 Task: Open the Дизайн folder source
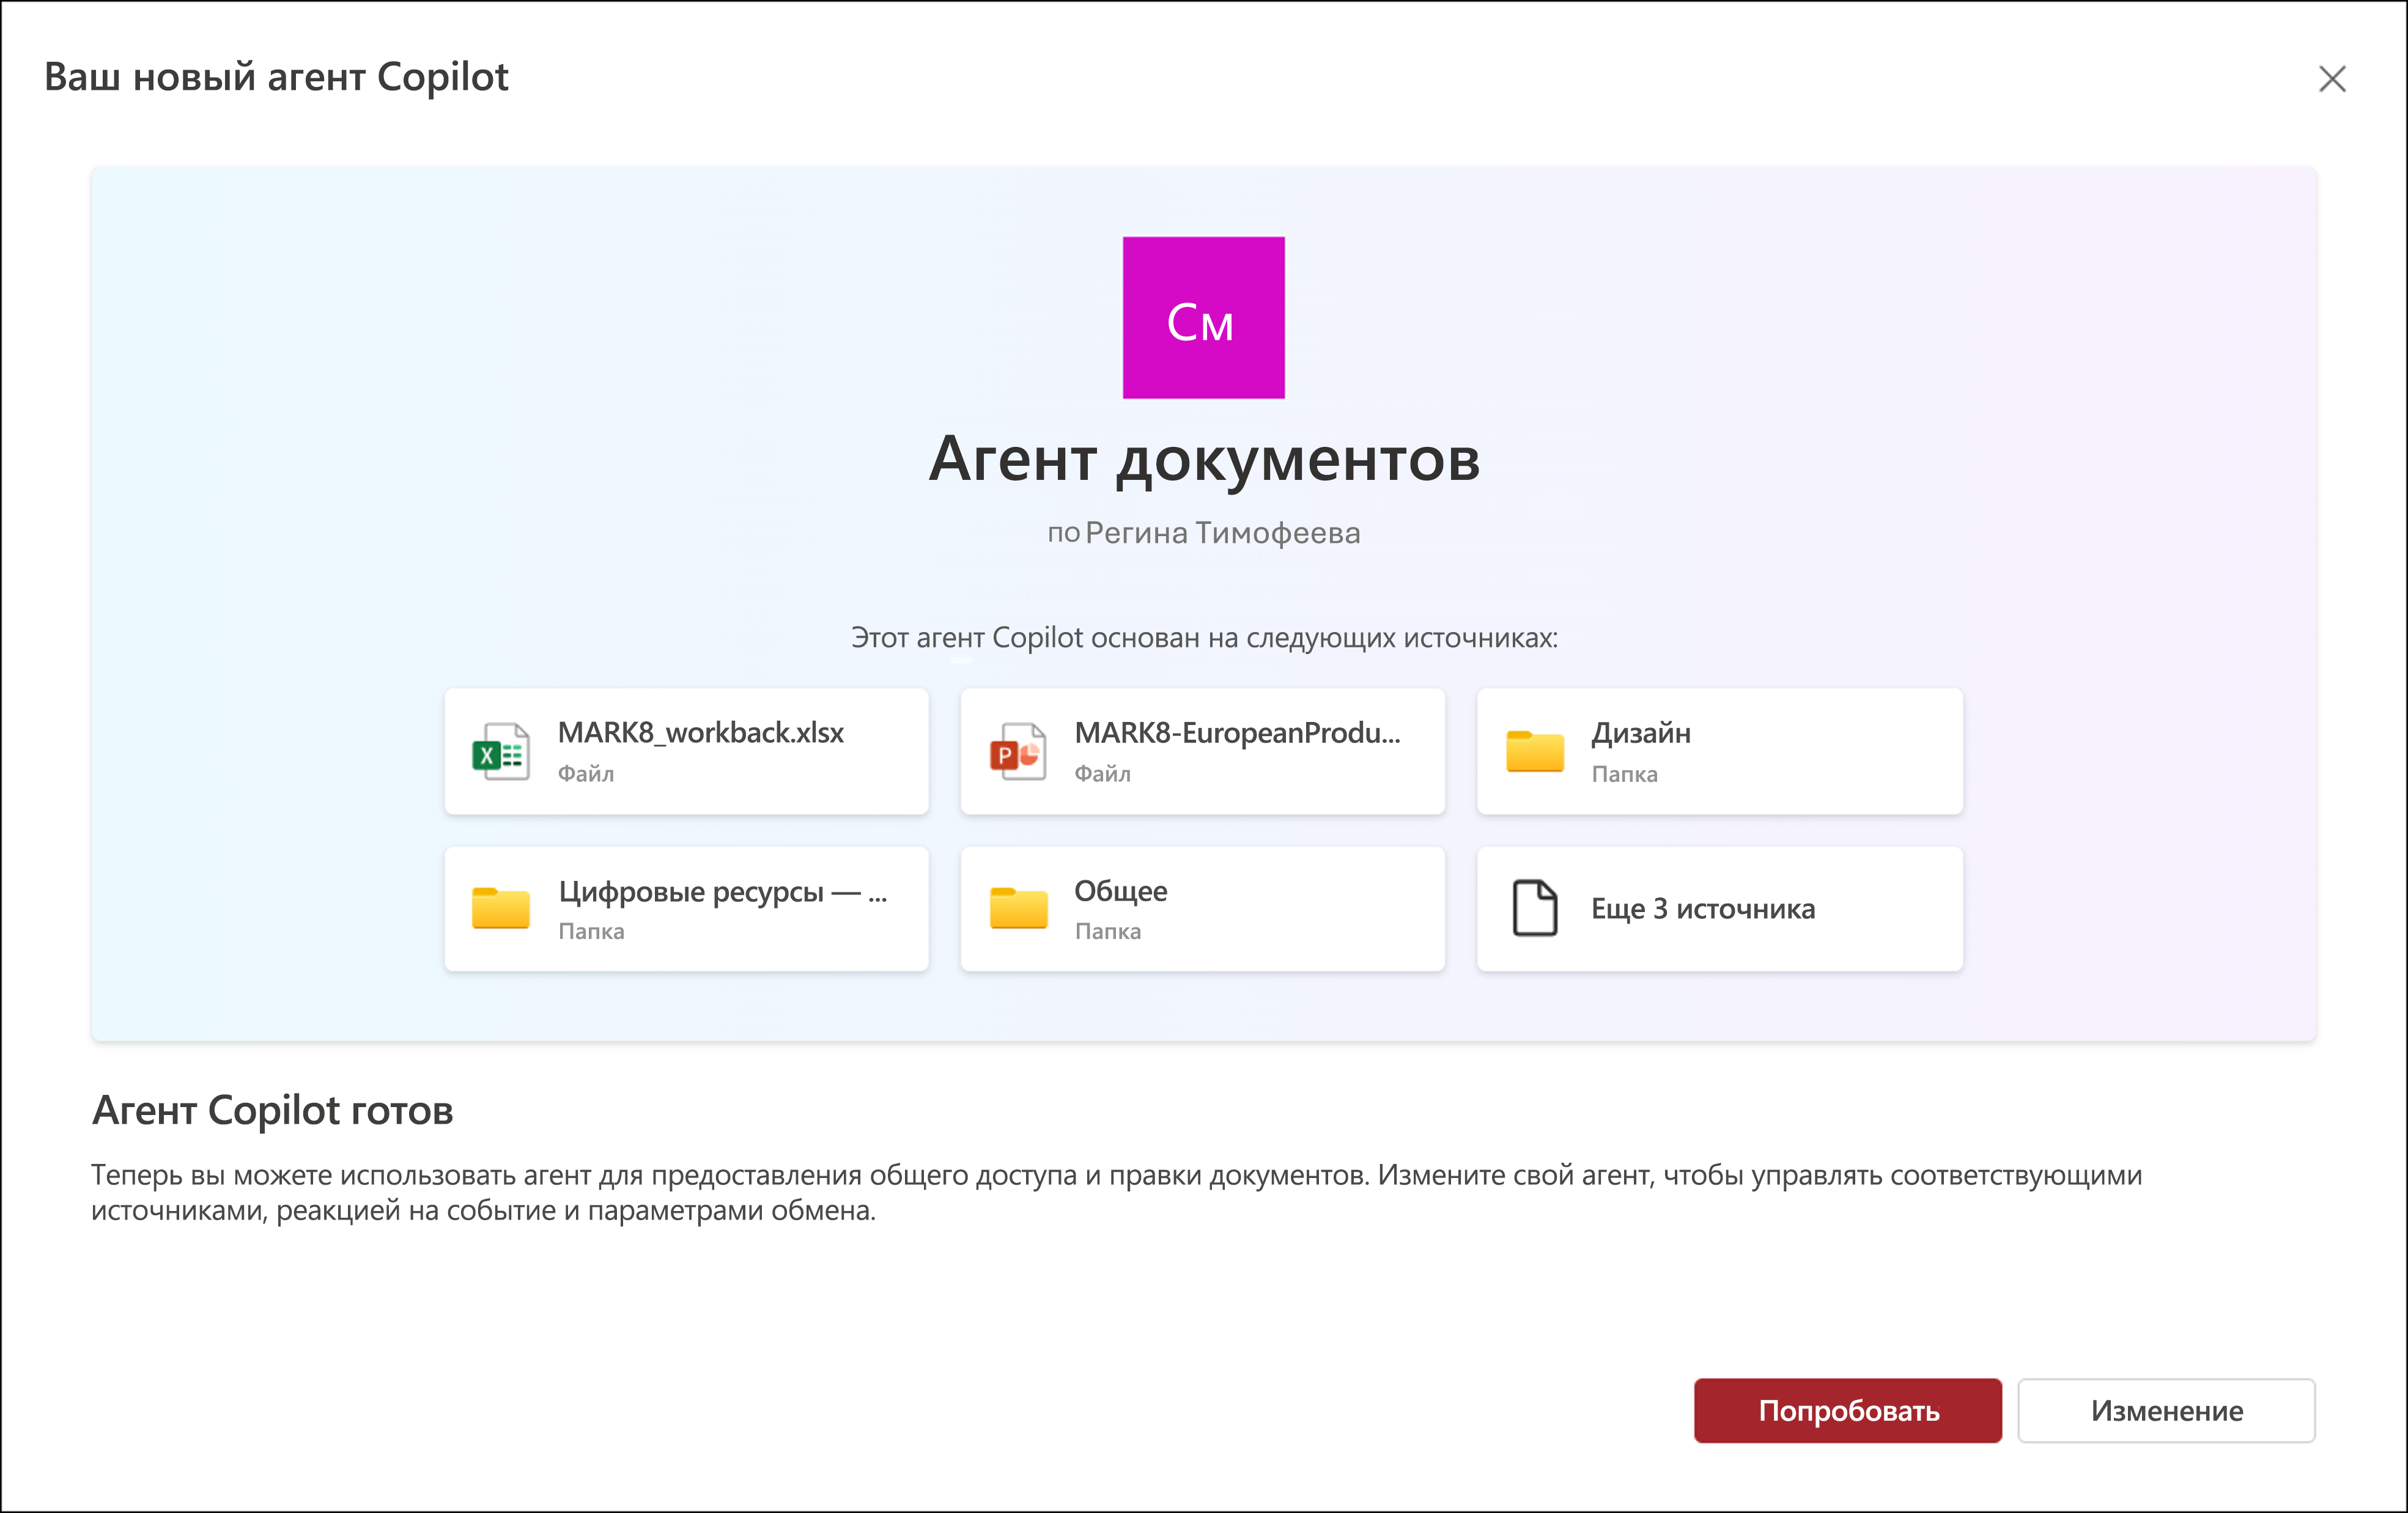click(x=1719, y=751)
